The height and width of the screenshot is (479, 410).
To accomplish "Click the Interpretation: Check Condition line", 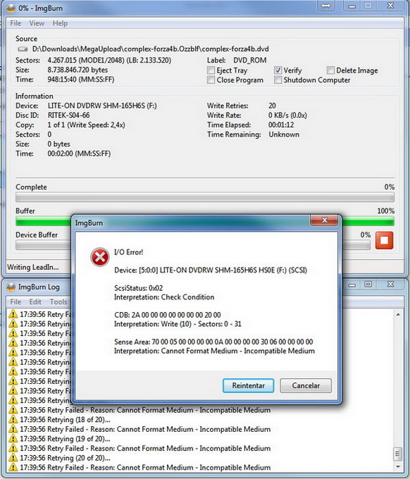I will [x=164, y=297].
